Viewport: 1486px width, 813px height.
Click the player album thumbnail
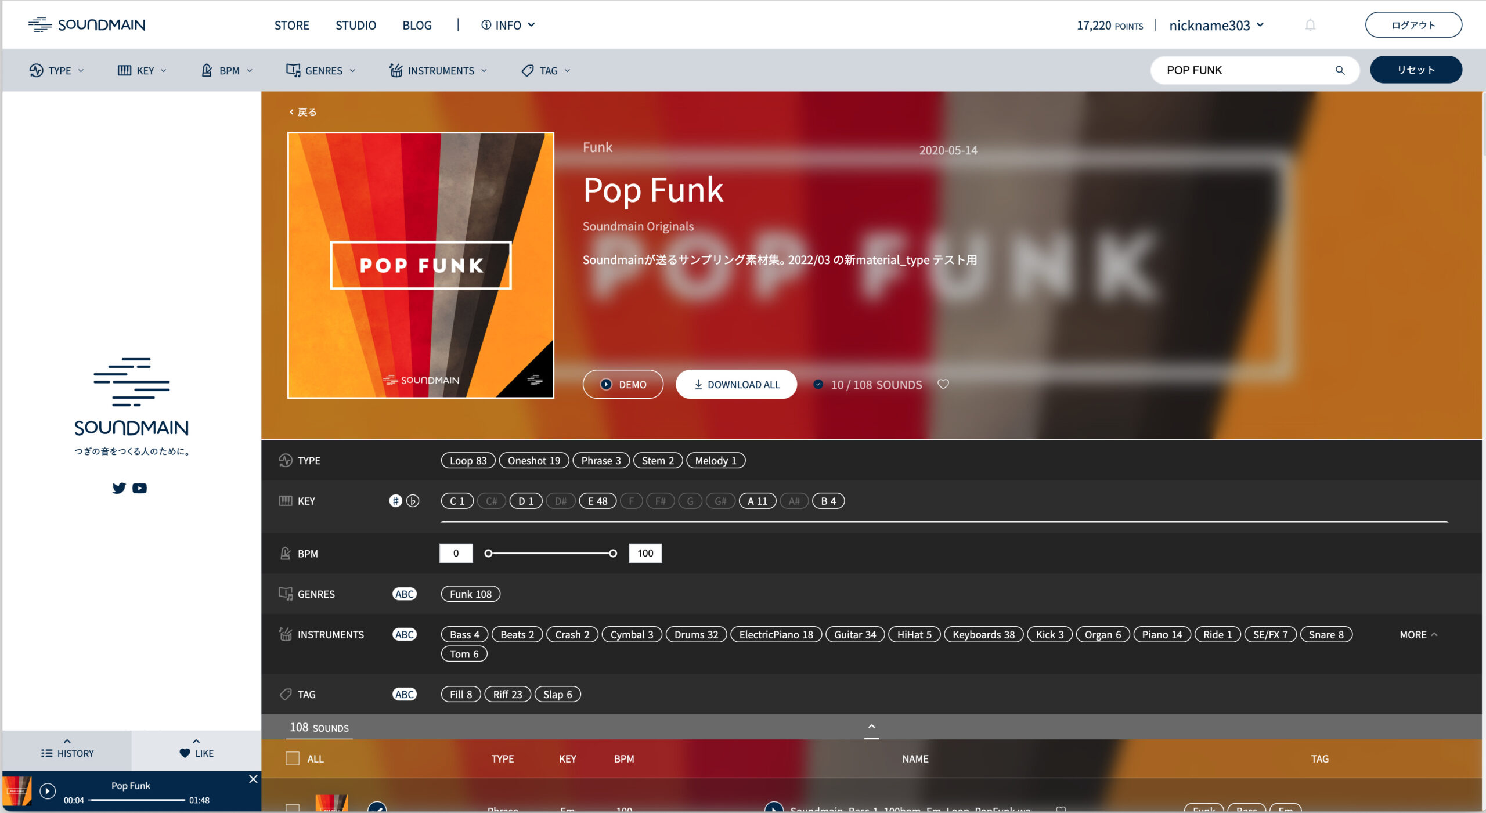[17, 790]
